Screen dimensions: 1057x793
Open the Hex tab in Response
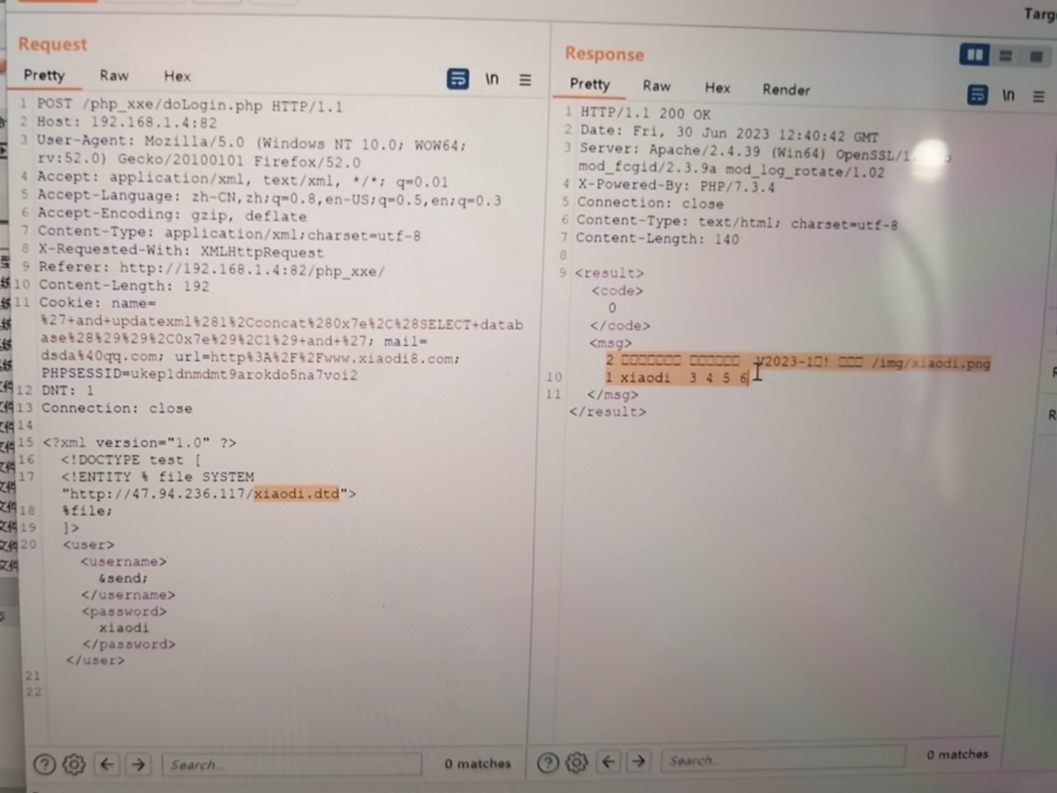pos(717,88)
